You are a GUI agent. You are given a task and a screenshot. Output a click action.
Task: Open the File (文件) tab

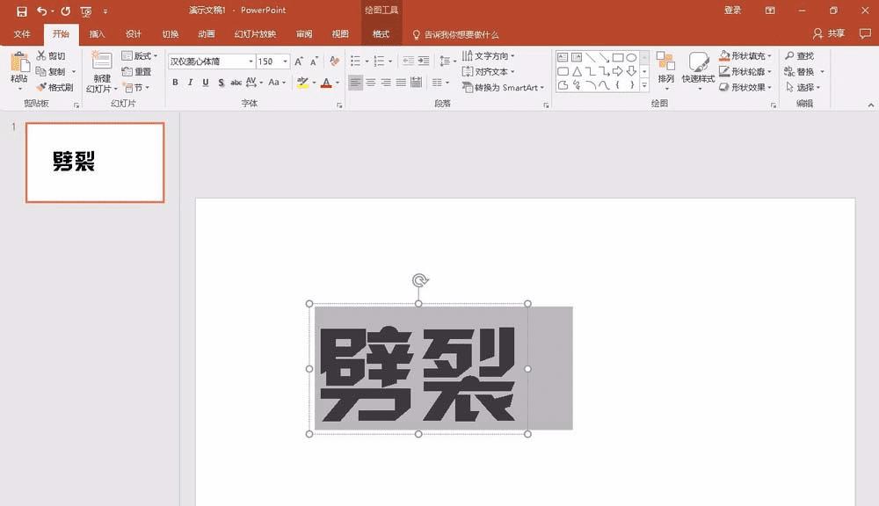(23, 34)
